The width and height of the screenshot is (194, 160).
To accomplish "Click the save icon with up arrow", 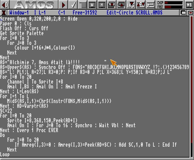I will 121,5.
